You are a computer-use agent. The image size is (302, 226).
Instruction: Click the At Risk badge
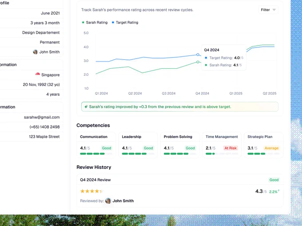point(230,148)
